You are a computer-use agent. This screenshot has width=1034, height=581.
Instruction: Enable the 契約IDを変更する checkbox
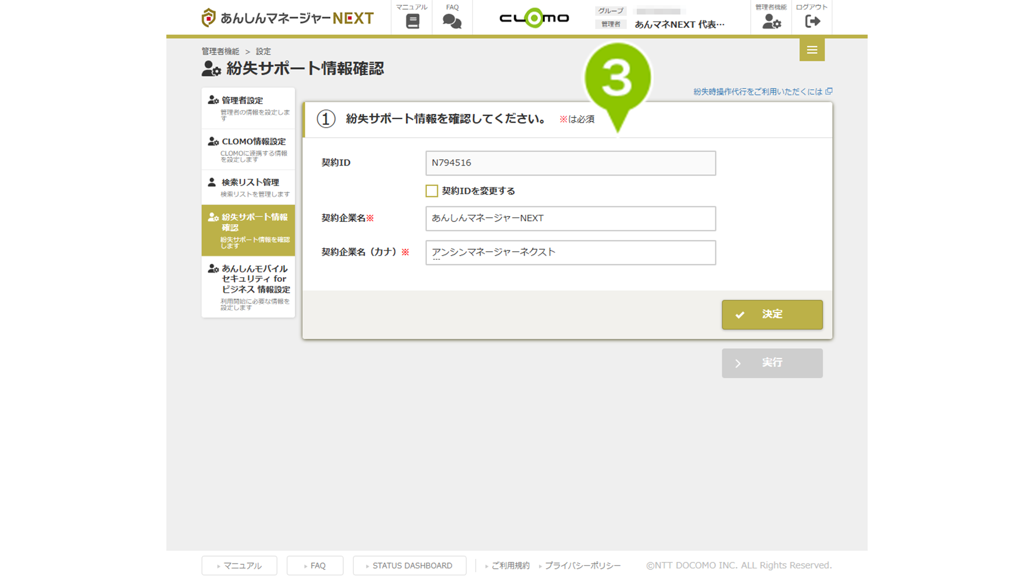point(432,191)
